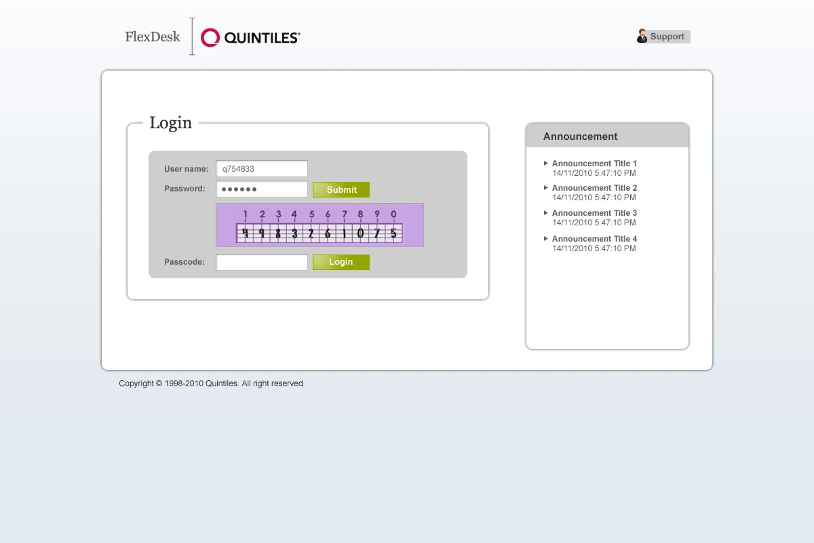Image resolution: width=814 pixels, height=543 pixels.
Task: Expand arrow beside Announcement Title 2
Action: [546, 187]
